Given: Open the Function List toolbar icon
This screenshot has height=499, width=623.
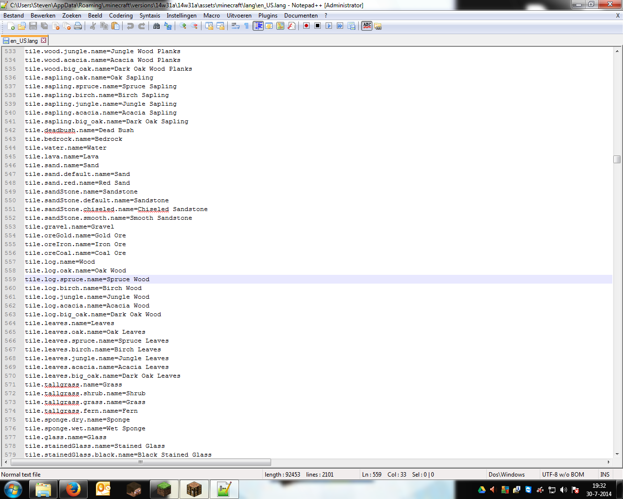Looking at the screenshot, I should [292, 26].
